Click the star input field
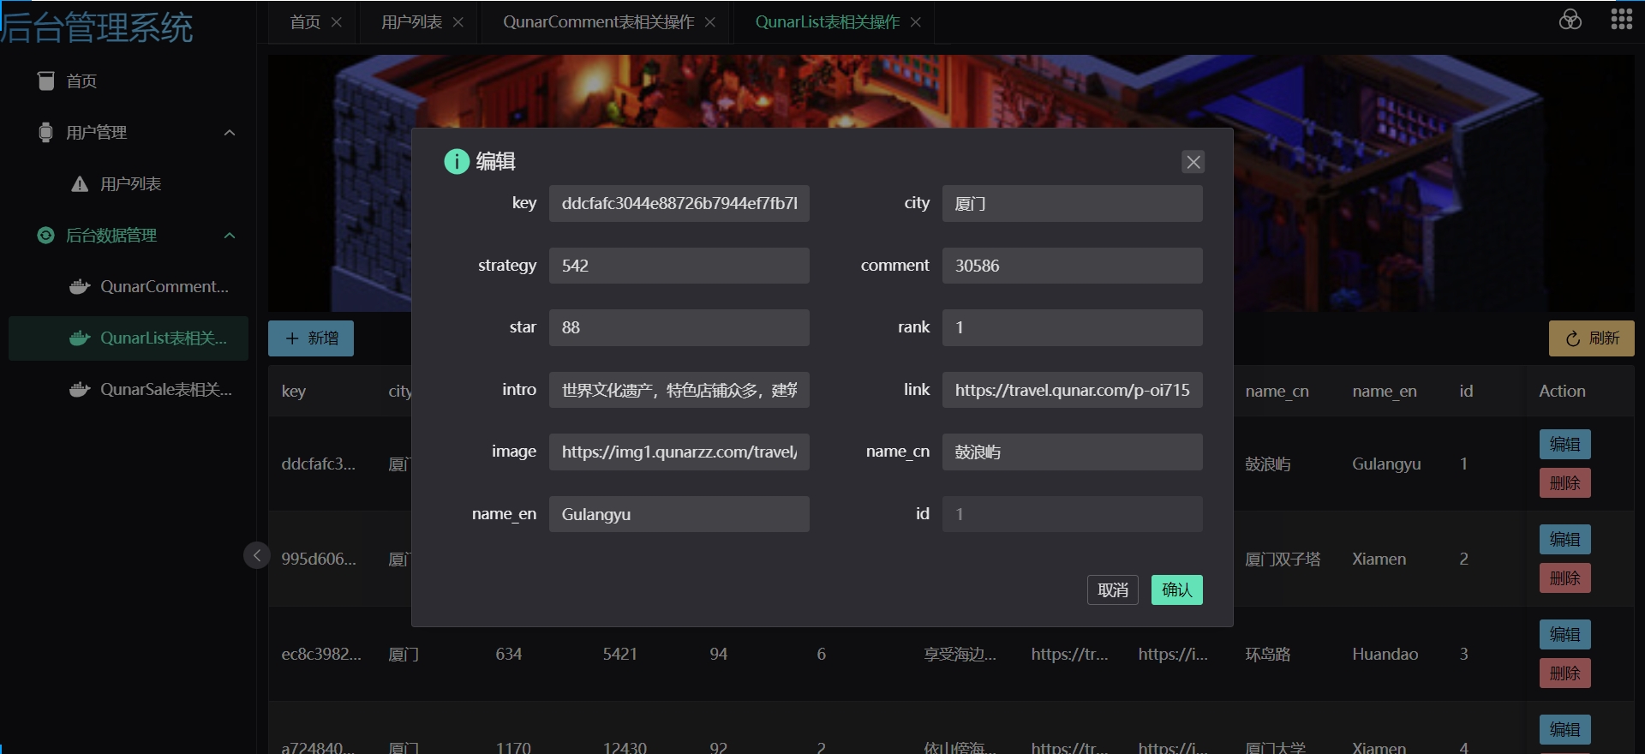The height and width of the screenshot is (754, 1645). [x=679, y=327]
